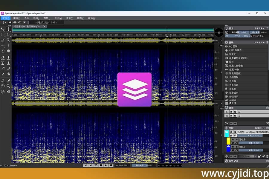
Task: Click the new layer group folder icon
Action: [259, 156]
